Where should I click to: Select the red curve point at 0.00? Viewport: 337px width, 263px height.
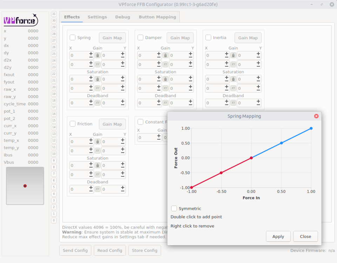pyautogui.click(x=251, y=158)
